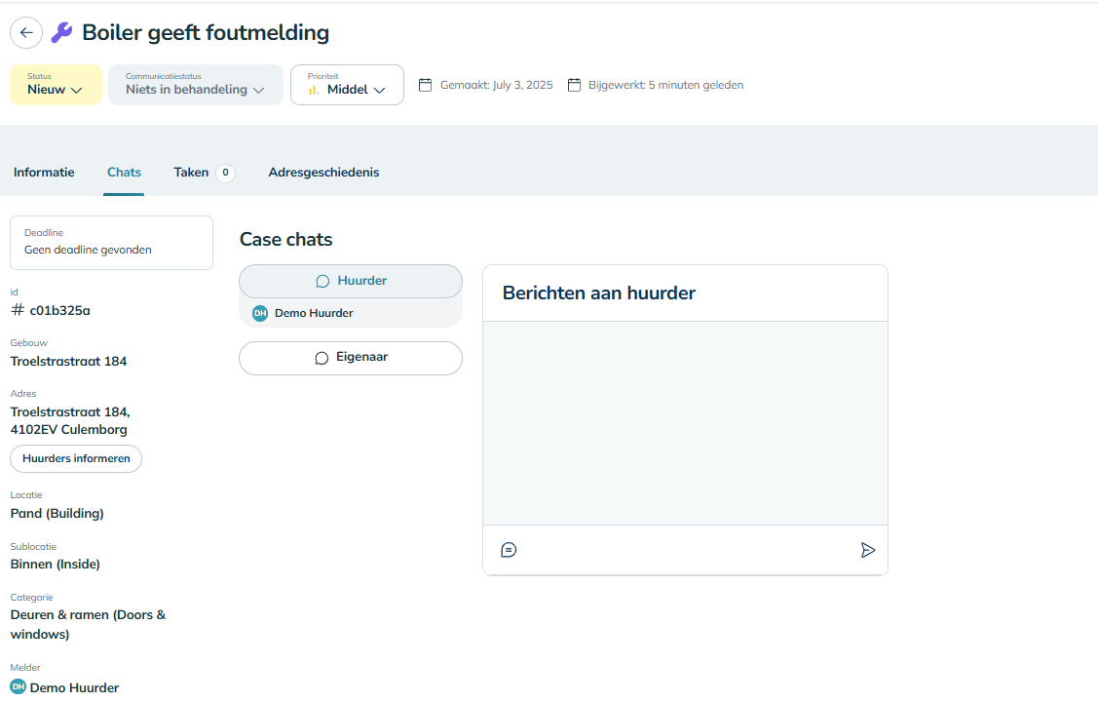
Task: Click the purple wrench icon
Action: [x=61, y=33]
